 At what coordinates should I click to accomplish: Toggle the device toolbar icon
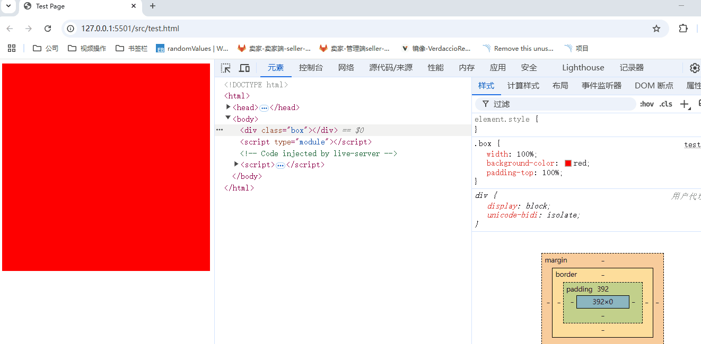pyautogui.click(x=244, y=68)
